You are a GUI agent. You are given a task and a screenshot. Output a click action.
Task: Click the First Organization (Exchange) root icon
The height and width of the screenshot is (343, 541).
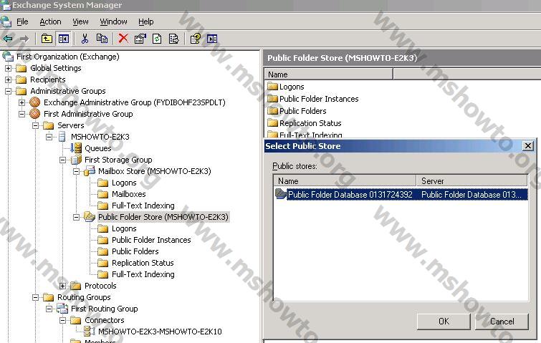click(x=8, y=56)
